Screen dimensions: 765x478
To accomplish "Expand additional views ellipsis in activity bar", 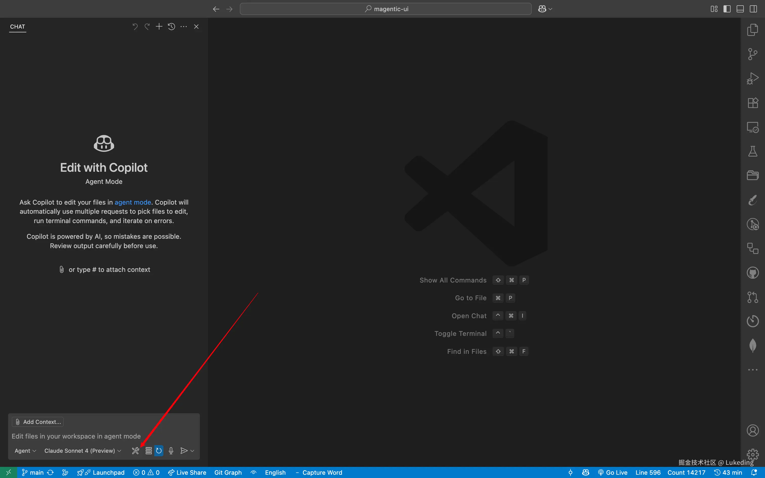I will pos(753,370).
